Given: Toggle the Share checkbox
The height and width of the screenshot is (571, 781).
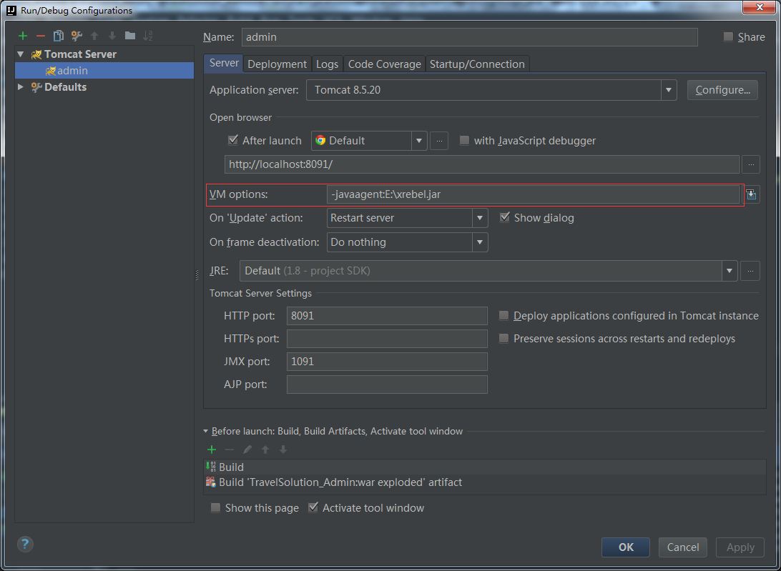Looking at the screenshot, I should pos(728,37).
